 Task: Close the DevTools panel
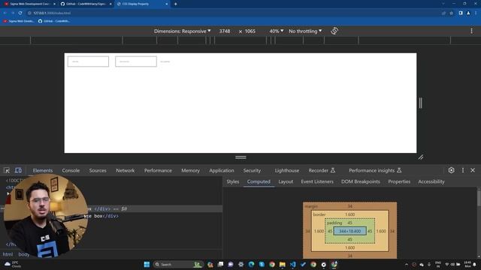tap(473, 170)
